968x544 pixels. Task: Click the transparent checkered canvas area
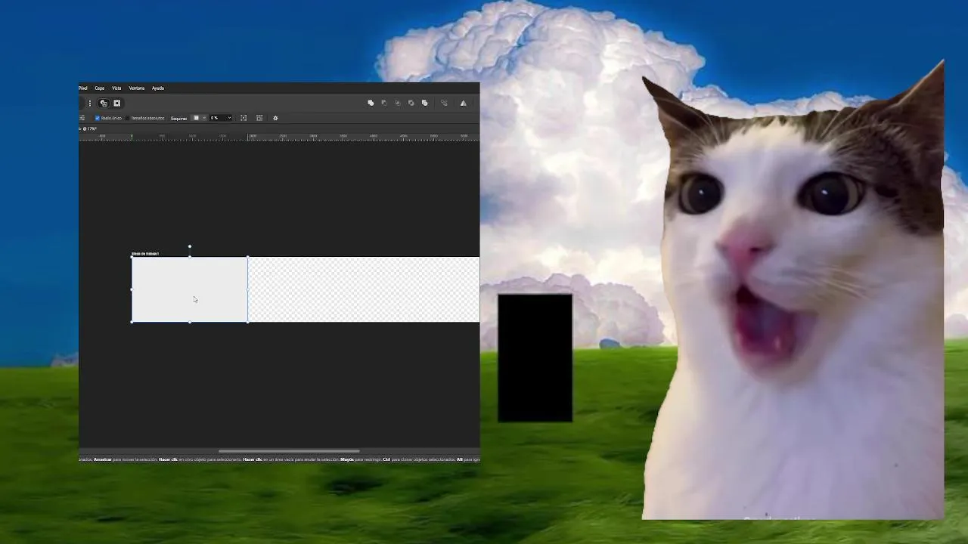364,289
